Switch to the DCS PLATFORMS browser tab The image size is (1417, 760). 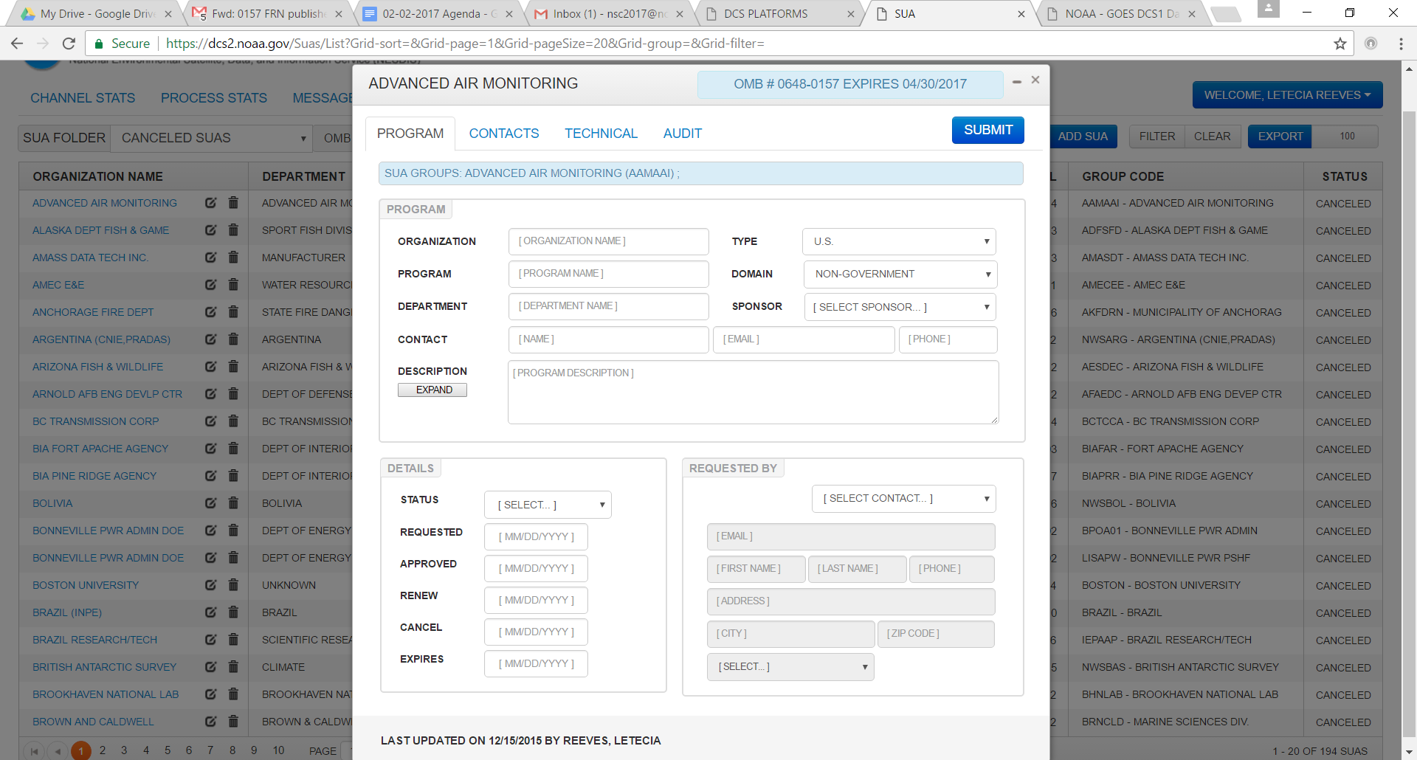click(x=779, y=14)
